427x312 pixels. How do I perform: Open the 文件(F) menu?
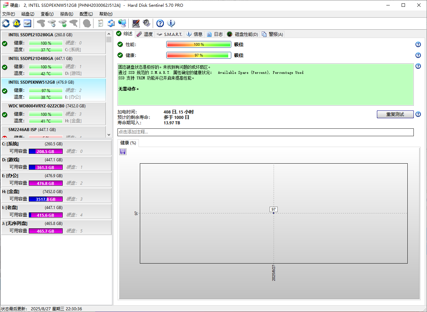[8, 14]
